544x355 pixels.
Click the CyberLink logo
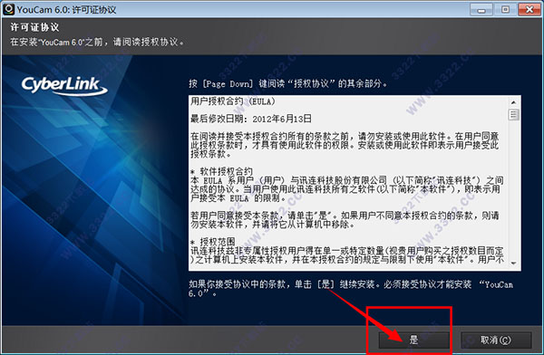tap(64, 85)
